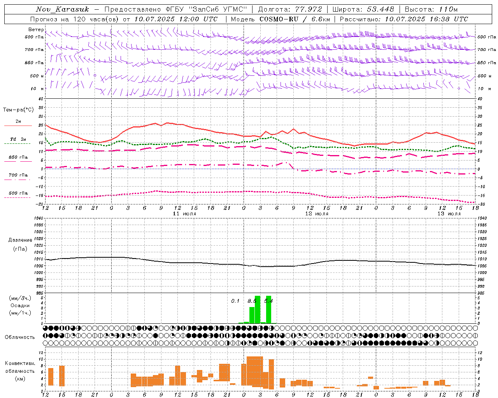Click the 13 июля date label

coord(449,214)
